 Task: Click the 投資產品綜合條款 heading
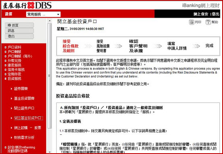point(73,96)
